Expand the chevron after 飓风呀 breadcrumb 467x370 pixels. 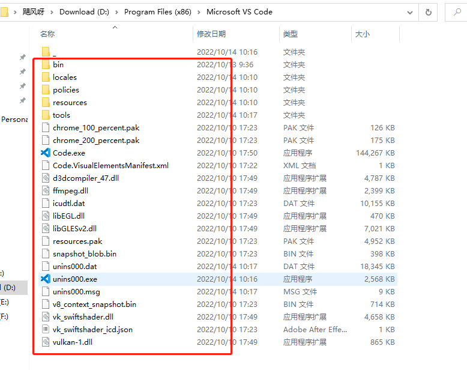pyautogui.click(x=52, y=12)
